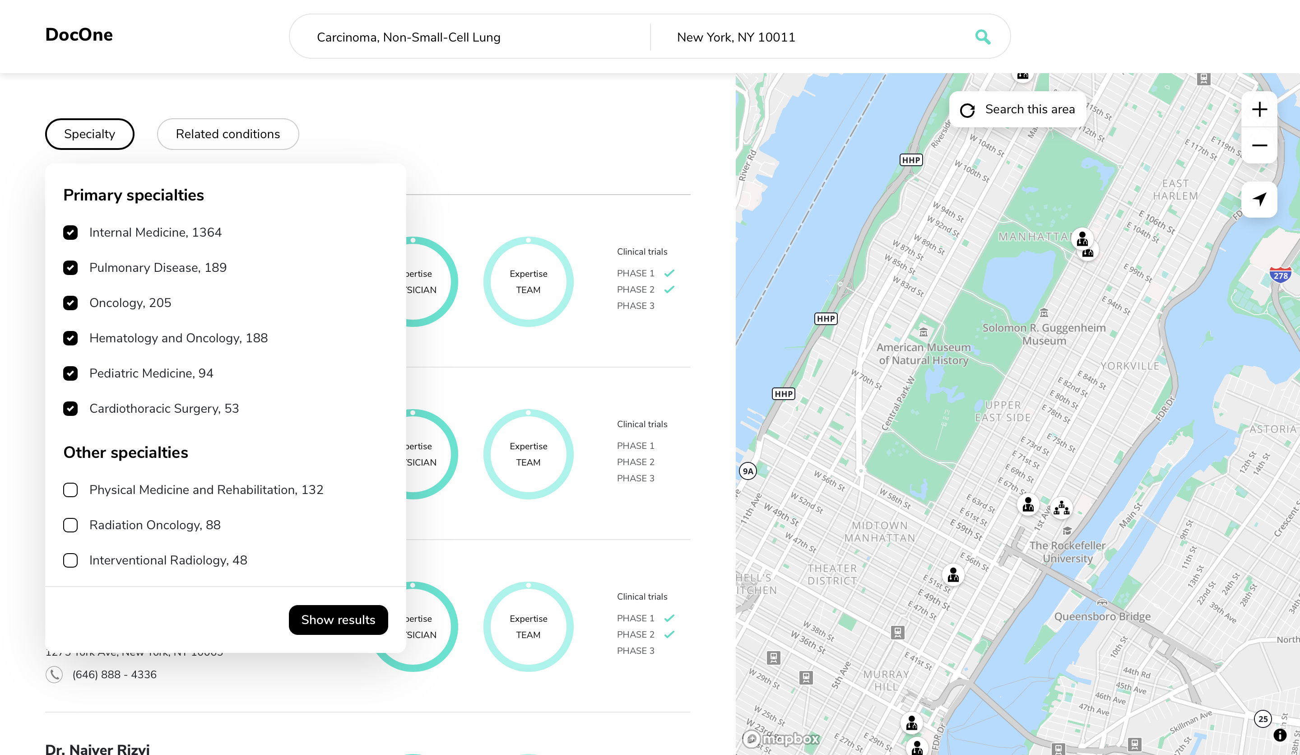Enable Radiation Oncology checkbox

(71, 525)
